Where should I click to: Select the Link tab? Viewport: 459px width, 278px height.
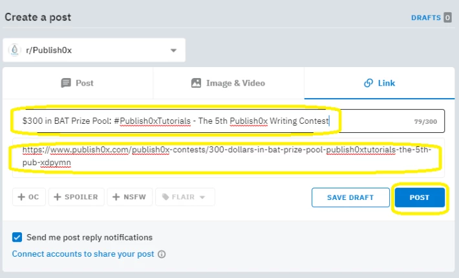(x=379, y=83)
